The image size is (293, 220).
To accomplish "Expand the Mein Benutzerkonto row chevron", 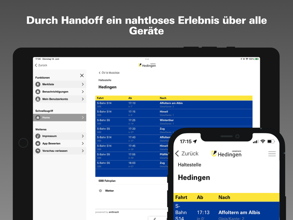I will click(82, 99).
